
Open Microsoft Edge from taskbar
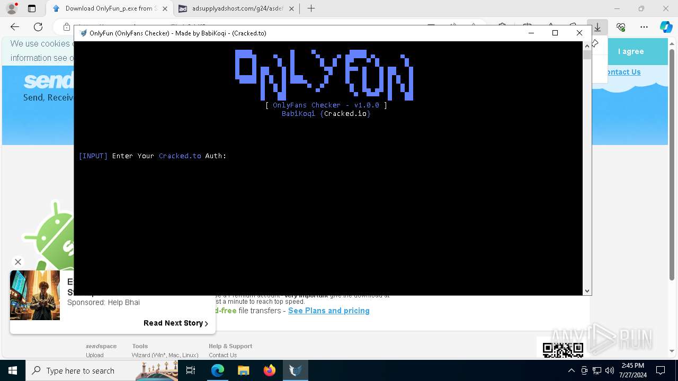(x=218, y=370)
